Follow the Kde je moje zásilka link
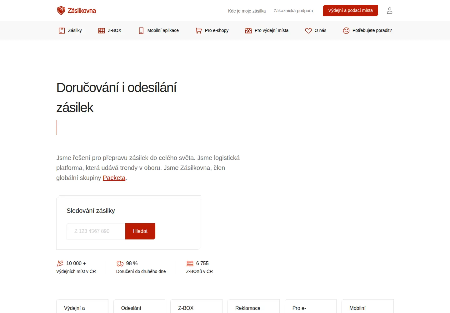Screen dimensions: 450x313 (x=247, y=11)
